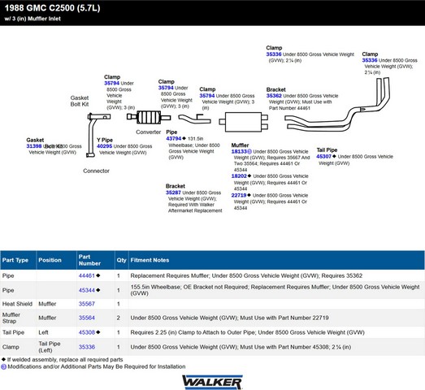Image resolution: width=425 pixels, height=390 pixels.
Task: Open clamp 35794 link next to muffler
Action: coord(207,96)
